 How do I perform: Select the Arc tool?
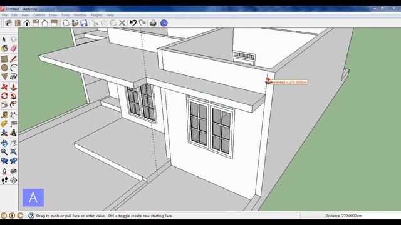13,67
